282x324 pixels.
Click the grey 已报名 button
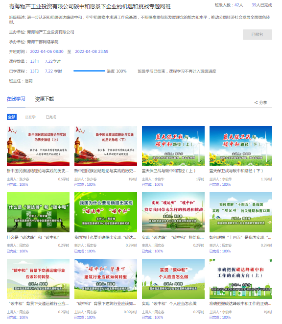click(x=257, y=34)
